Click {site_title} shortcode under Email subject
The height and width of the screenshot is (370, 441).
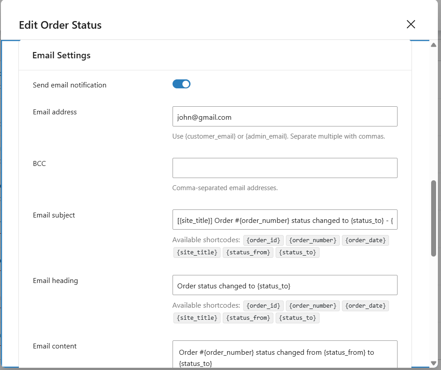[197, 252]
